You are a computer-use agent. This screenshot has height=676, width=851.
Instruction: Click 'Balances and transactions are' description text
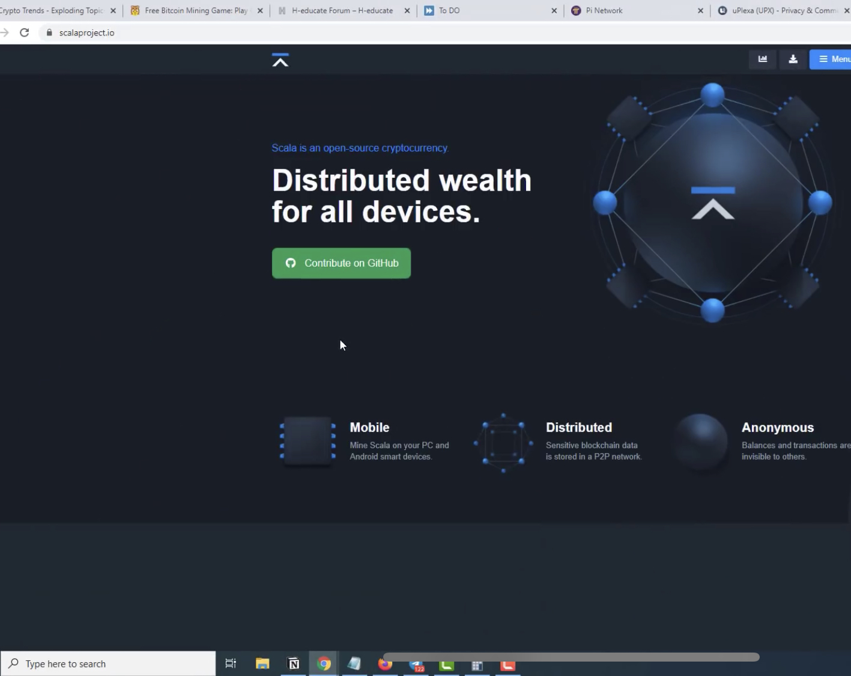796,445
